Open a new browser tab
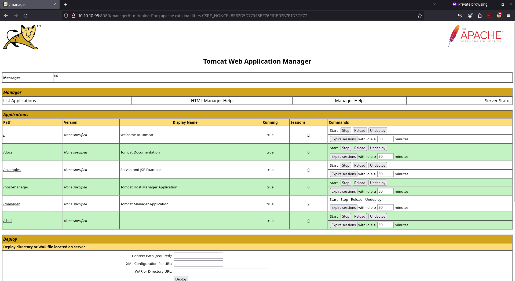The image size is (515, 281). (65, 5)
